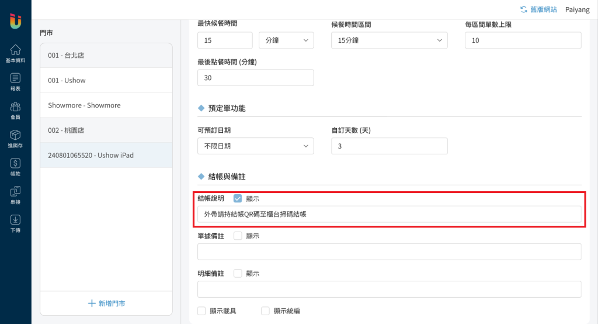This screenshot has height=324, width=598.
Task: Expand the 候餐時間區間 15分鐘 dropdown
Action: click(389, 40)
